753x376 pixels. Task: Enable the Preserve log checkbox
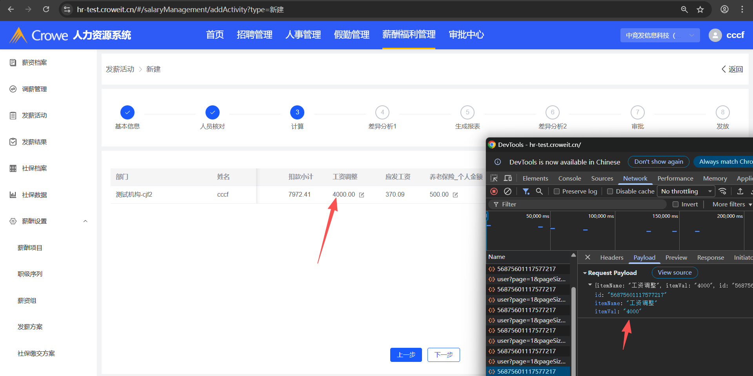pyautogui.click(x=557, y=192)
